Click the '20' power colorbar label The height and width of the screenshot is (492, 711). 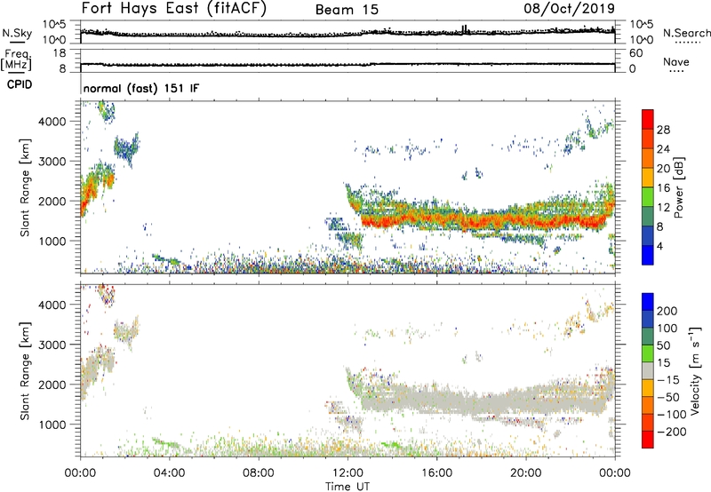pyautogui.click(x=663, y=169)
